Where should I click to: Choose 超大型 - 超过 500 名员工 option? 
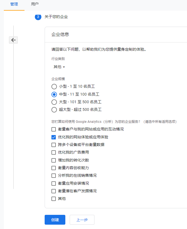54,110
